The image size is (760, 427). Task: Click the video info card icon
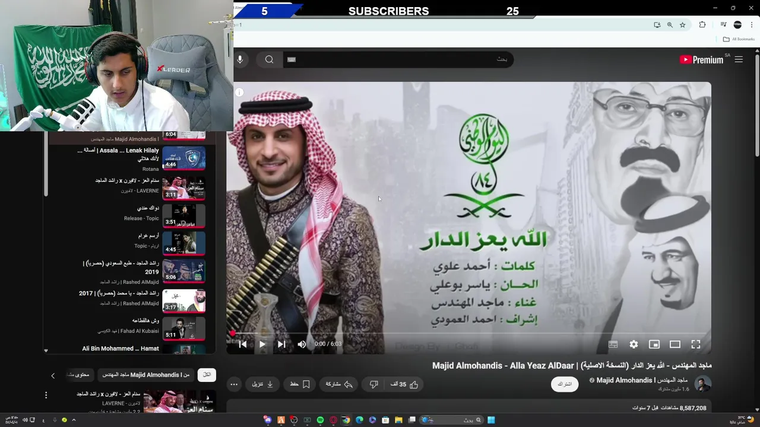coord(239,92)
